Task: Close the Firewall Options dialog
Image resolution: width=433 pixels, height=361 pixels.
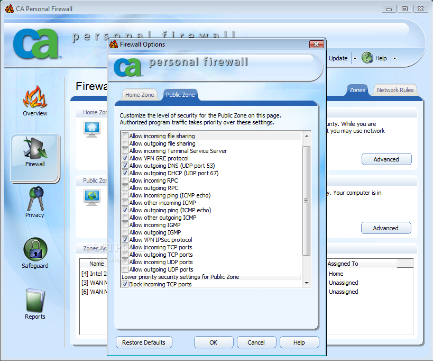Action: coord(317,44)
